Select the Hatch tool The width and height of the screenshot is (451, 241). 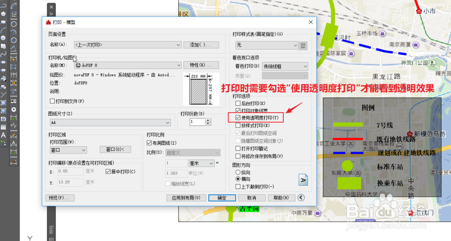[x=3, y=103]
